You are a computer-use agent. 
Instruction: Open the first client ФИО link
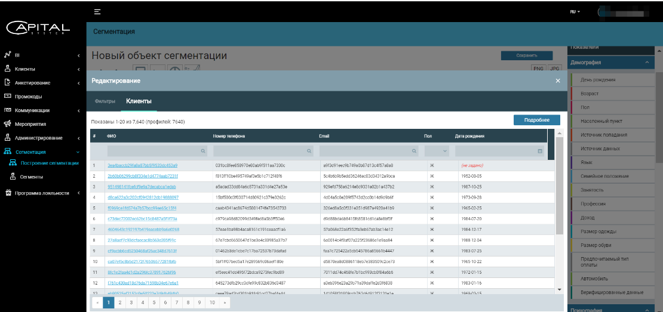point(142,165)
